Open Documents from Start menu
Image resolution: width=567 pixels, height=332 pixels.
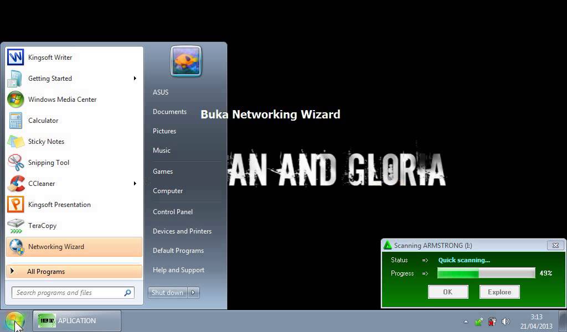[x=169, y=112]
